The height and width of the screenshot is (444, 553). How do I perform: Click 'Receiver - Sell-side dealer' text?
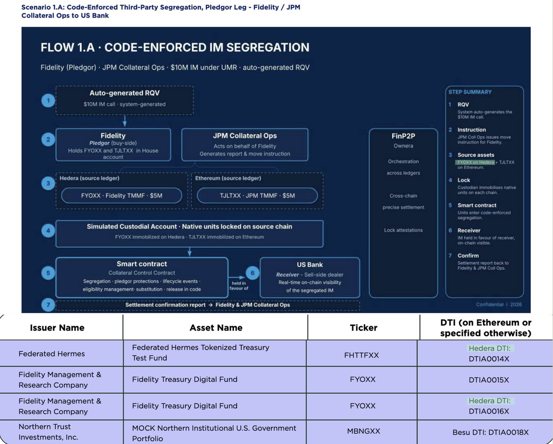pyautogui.click(x=310, y=275)
